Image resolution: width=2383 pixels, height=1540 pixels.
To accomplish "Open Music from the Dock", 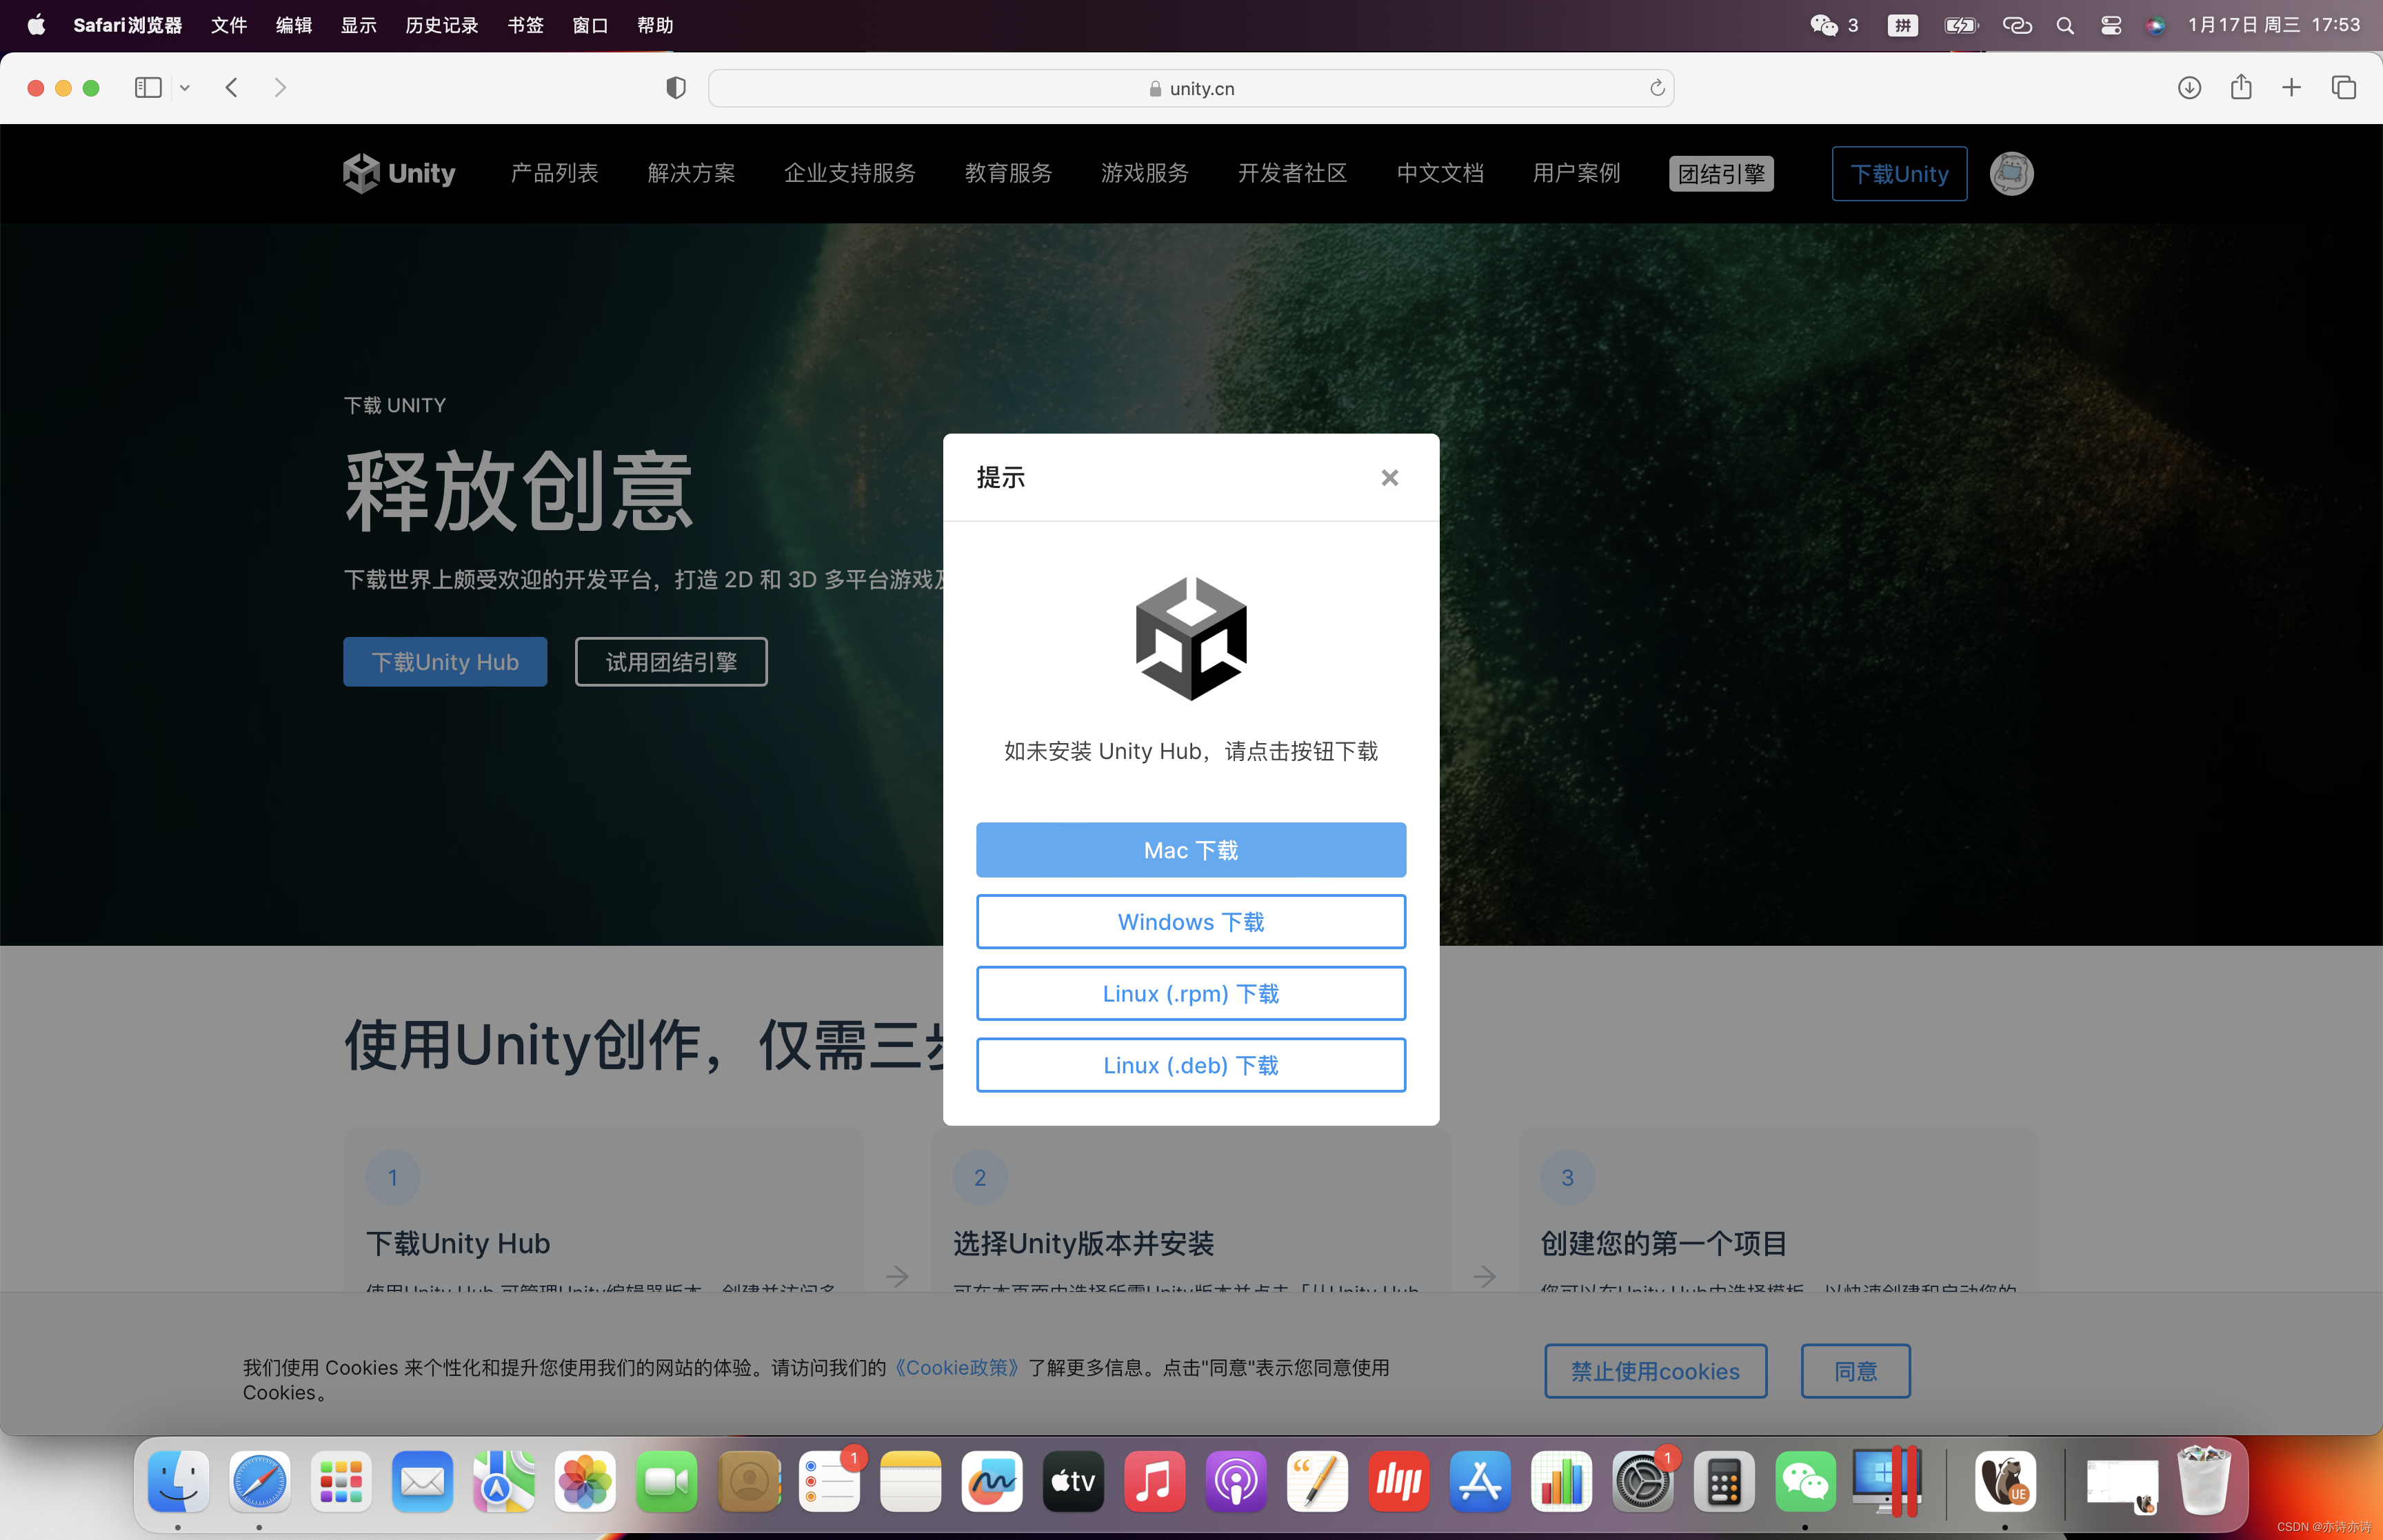I will pyautogui.click(x=1154, y=1481).
